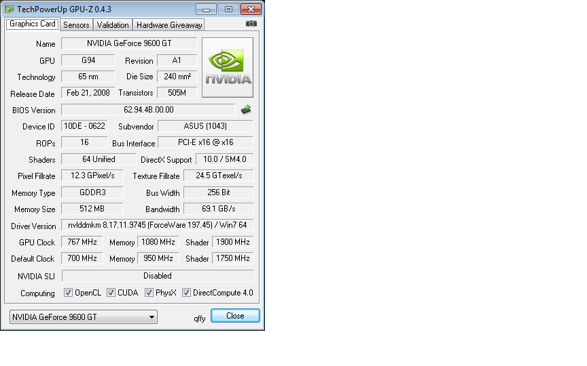Image resolution: width=587 pixels, height=366 pixels.
Task: Click the default Memory clock 950 MHz
Action: [x=158, y=258]
